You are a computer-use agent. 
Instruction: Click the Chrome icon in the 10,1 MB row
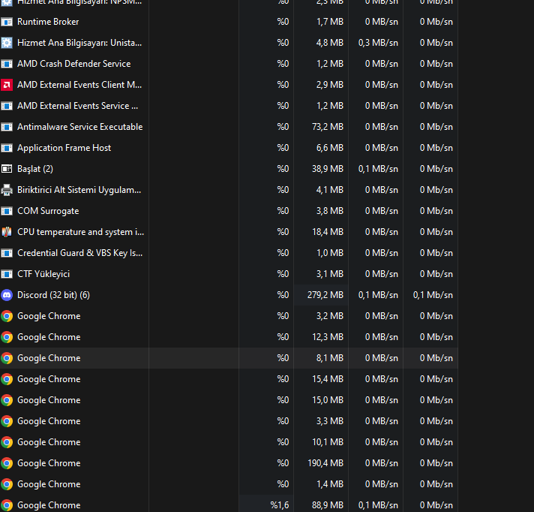(7, 442)
